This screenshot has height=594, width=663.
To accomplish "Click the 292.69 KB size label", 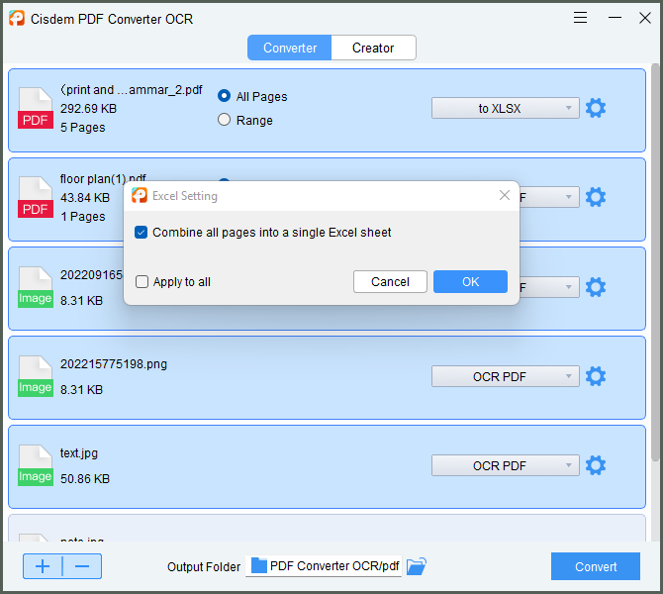I will pos(88,109).
